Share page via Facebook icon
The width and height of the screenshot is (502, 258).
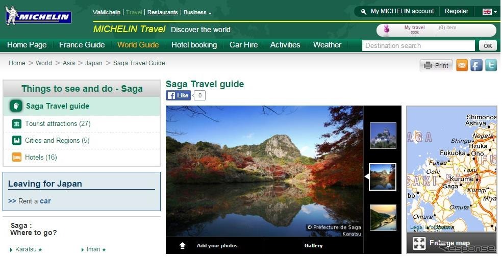476,65
